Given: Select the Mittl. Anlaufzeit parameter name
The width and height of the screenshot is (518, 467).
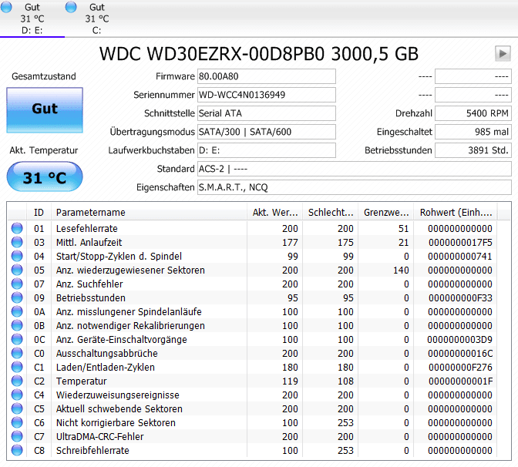Looking at the screenshot, I should (x=89, y=243).
